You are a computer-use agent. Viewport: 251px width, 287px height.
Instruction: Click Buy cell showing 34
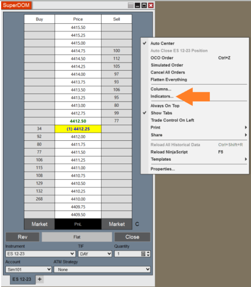(x=40, y=129)
